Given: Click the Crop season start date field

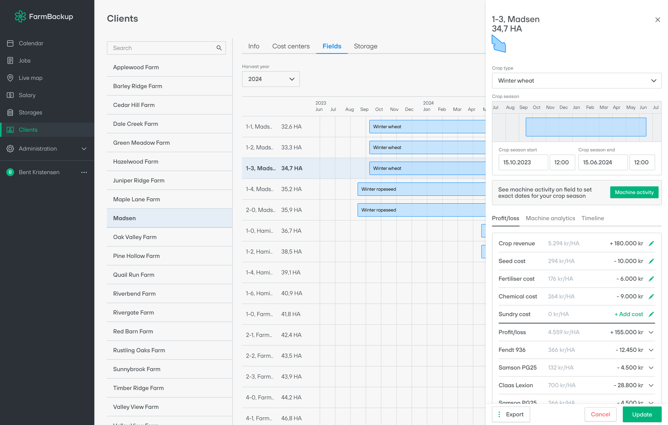Looking at the screenshot, I should [x=523, y=163].
